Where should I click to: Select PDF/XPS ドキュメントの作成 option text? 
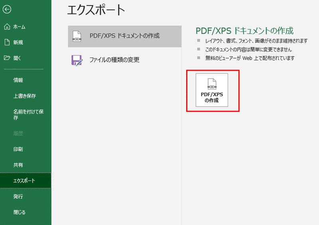click(x=124, y=36)
